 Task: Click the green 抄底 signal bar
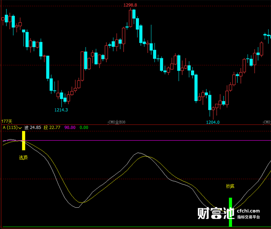coord(230,212)
